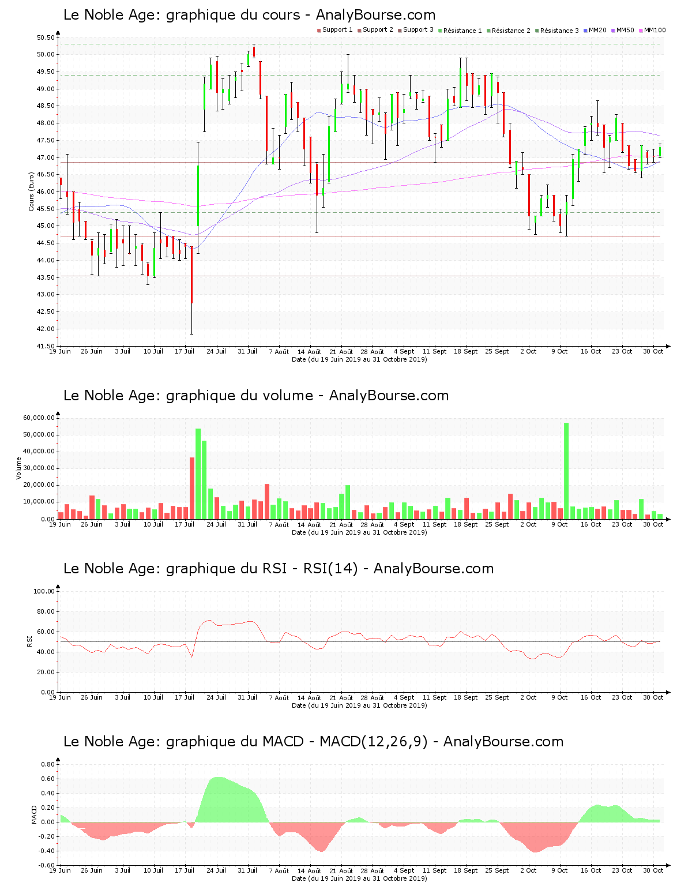Viewport: 692px width, 894px height.
Task: Click the '26 Juin' date label on volume chart
Action: 92,524
